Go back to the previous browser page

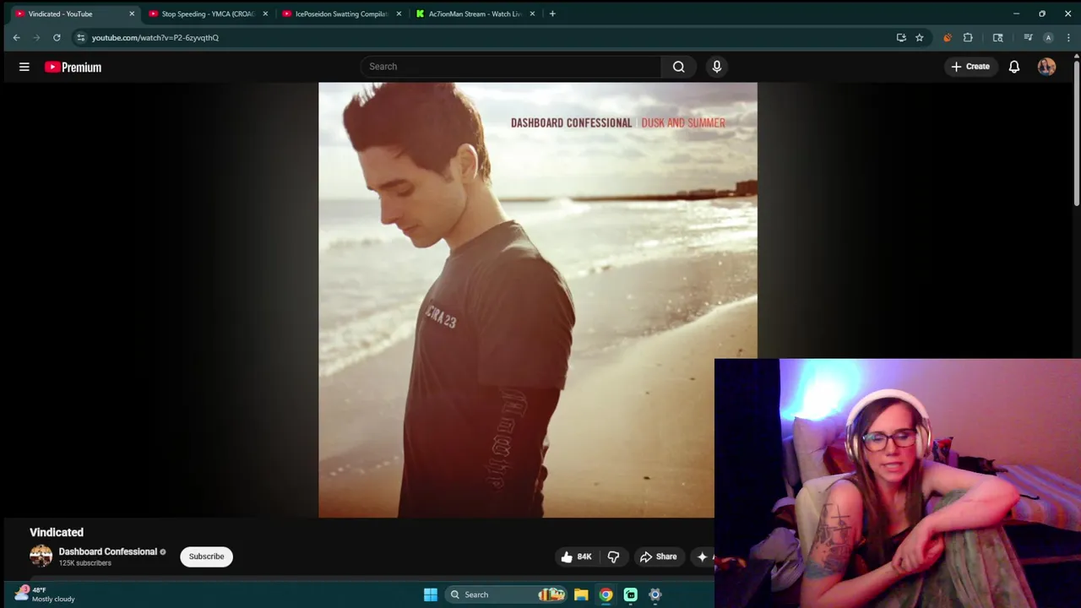(16, 37)
